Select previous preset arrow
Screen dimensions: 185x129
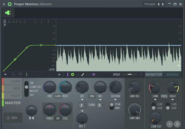[x=159, y=4]
